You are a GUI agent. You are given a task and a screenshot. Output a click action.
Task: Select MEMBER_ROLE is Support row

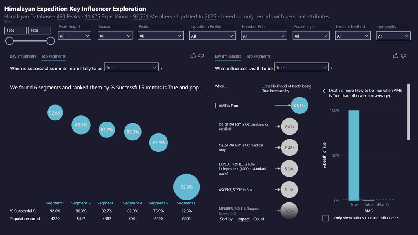click(239, 211)
